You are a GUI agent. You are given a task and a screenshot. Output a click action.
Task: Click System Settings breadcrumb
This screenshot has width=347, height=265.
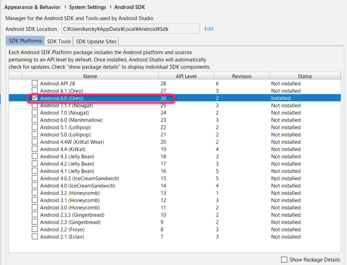click(87, 7)
